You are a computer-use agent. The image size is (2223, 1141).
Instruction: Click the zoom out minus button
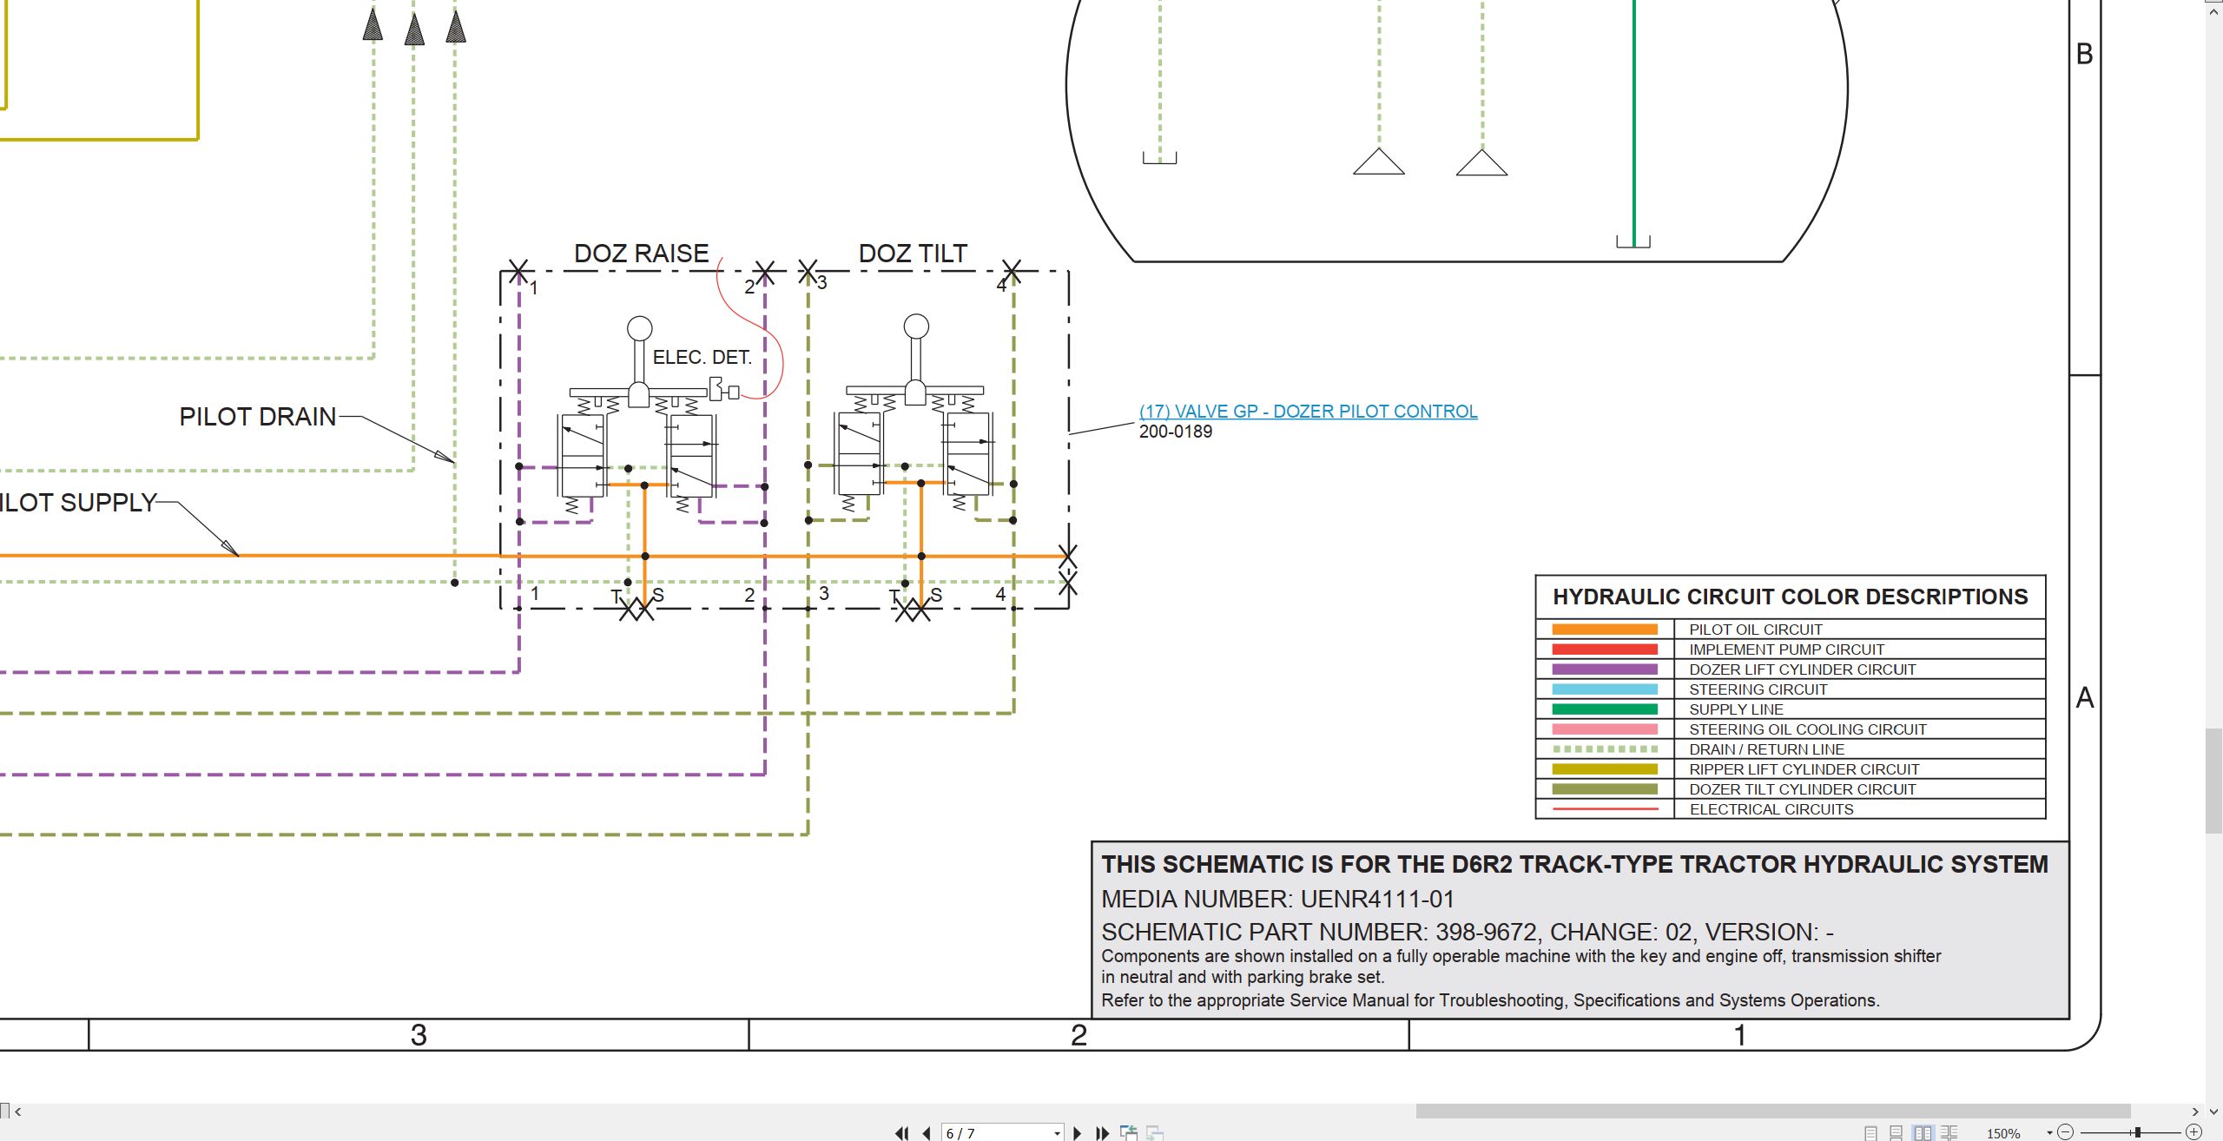[2065, 1132]
